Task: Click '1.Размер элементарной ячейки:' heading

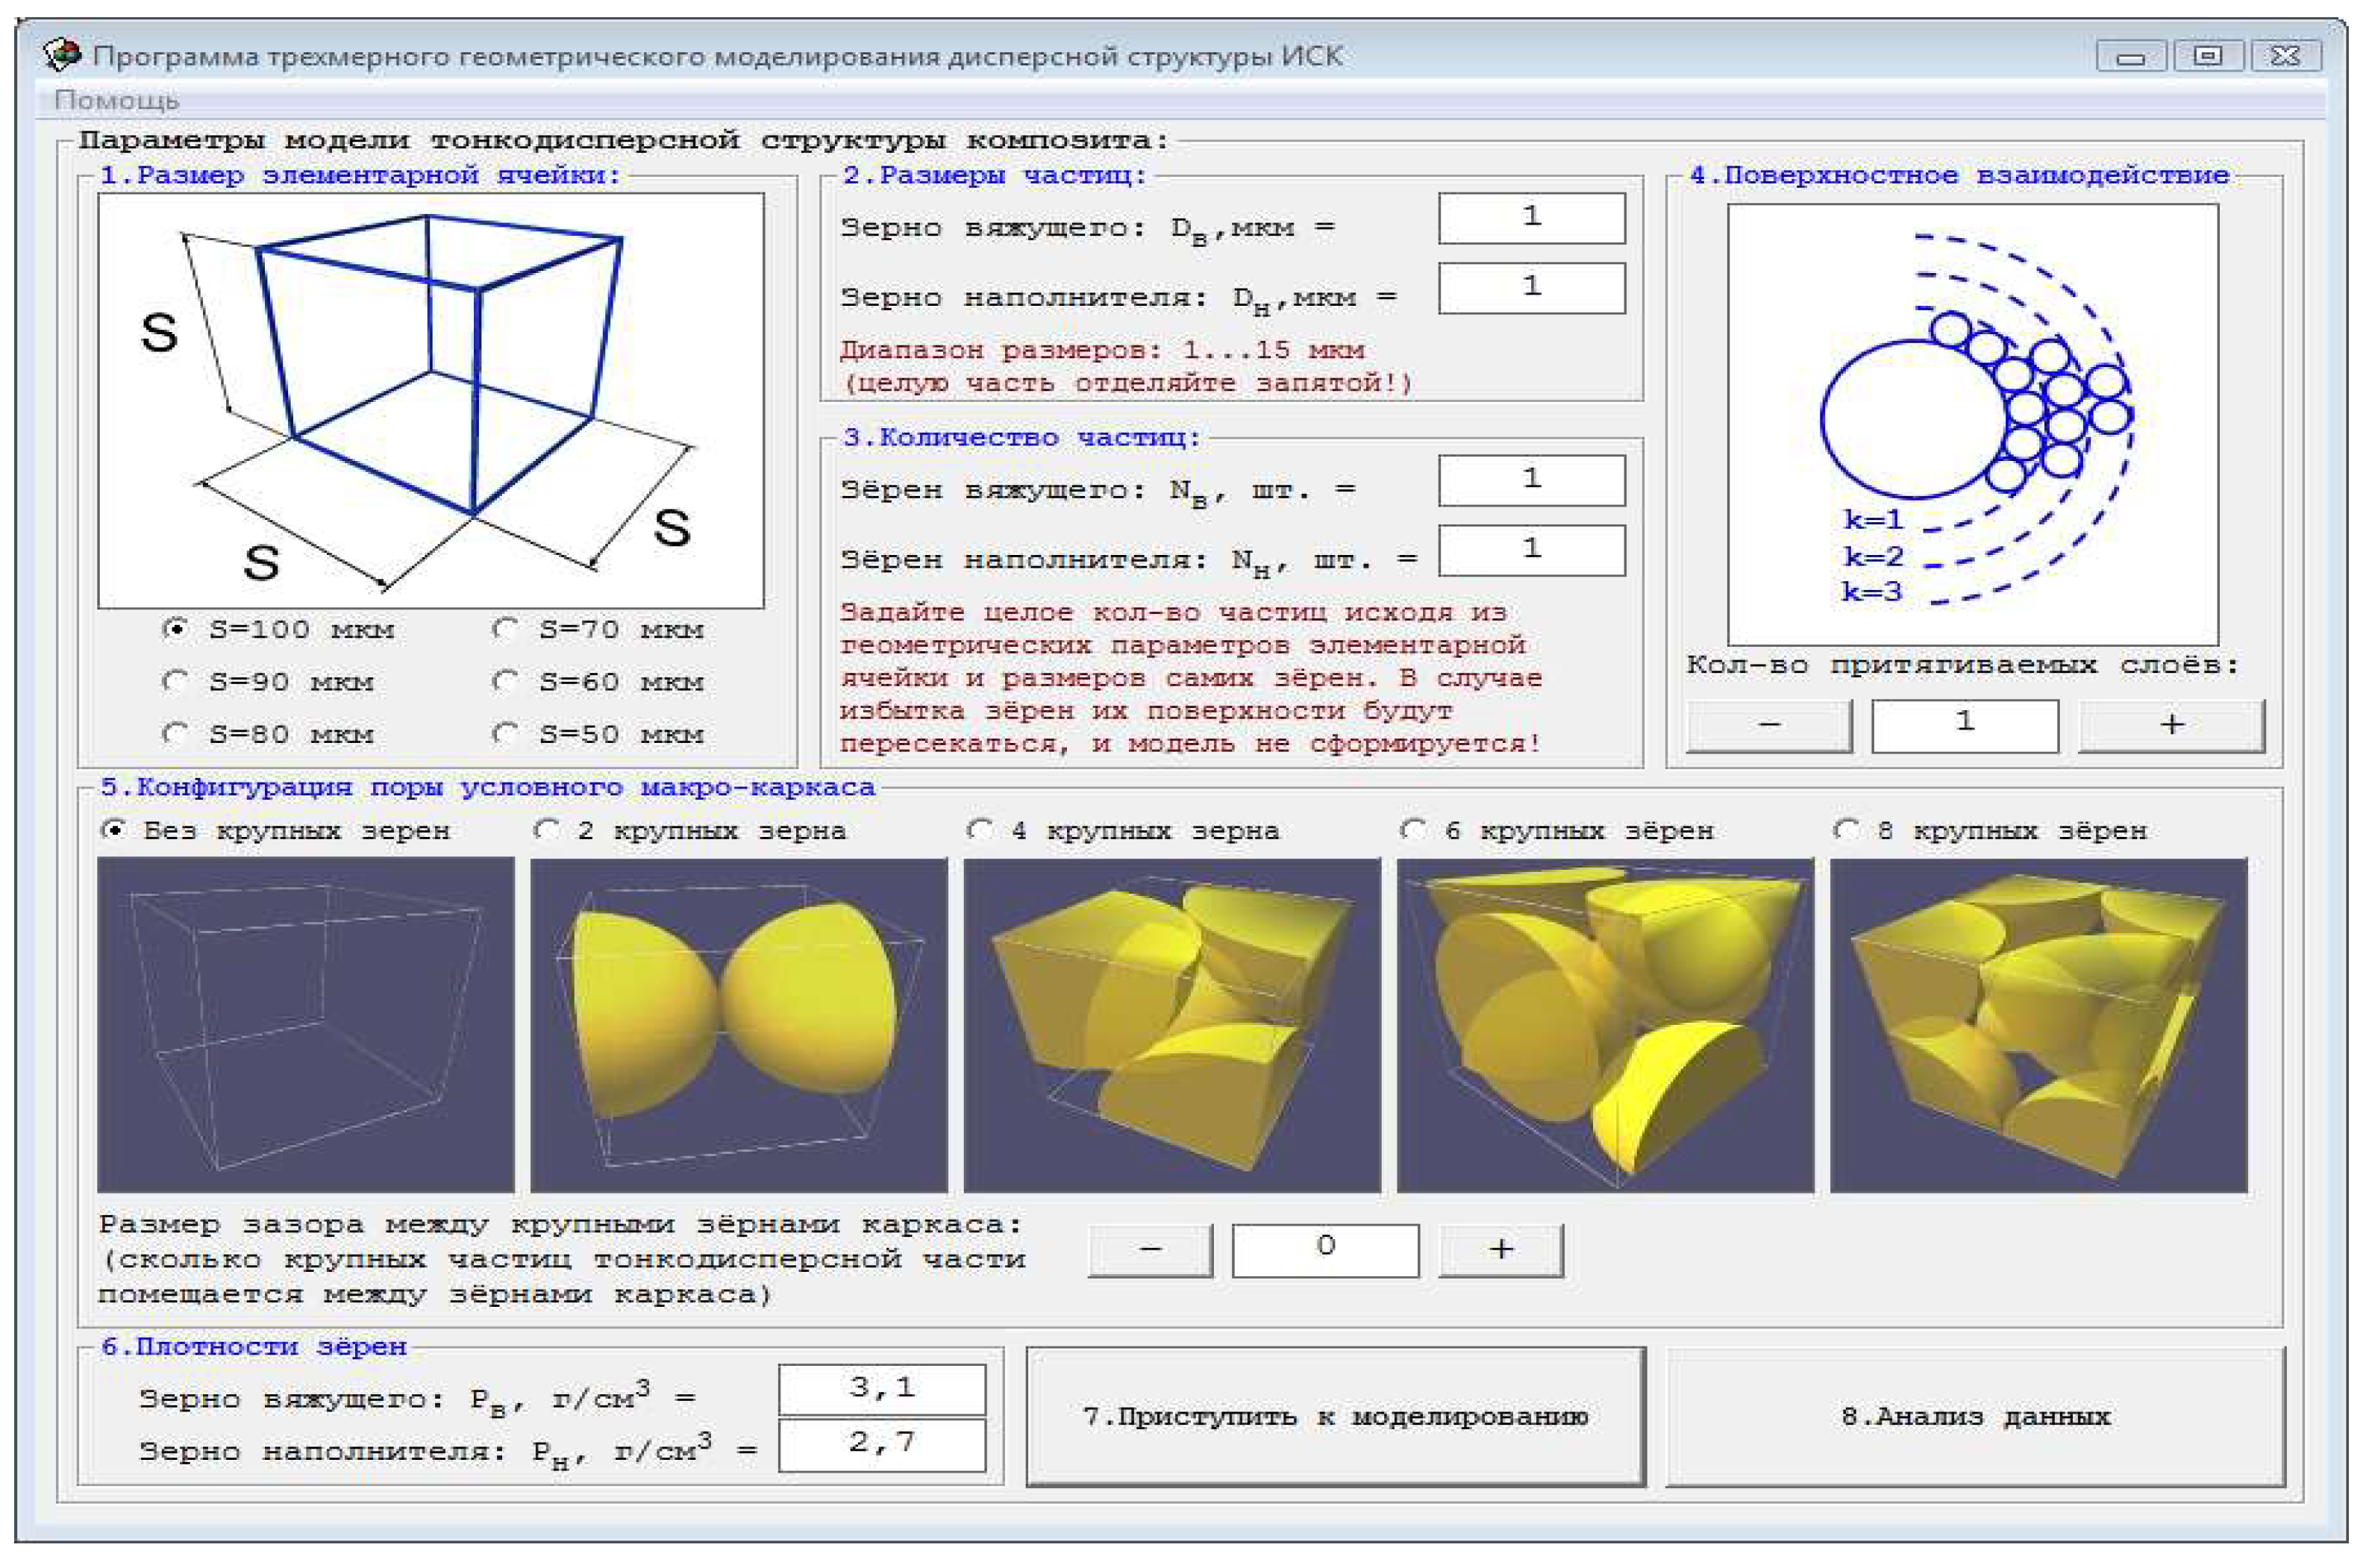Action: point(360,175)
